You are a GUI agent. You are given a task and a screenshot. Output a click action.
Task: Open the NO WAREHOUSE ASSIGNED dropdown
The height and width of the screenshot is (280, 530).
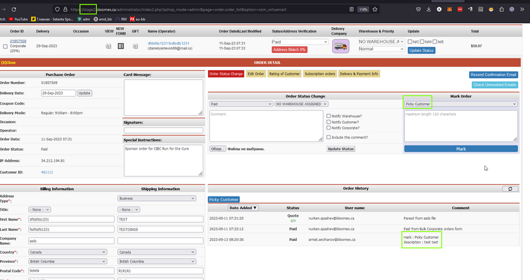point(301,104)
